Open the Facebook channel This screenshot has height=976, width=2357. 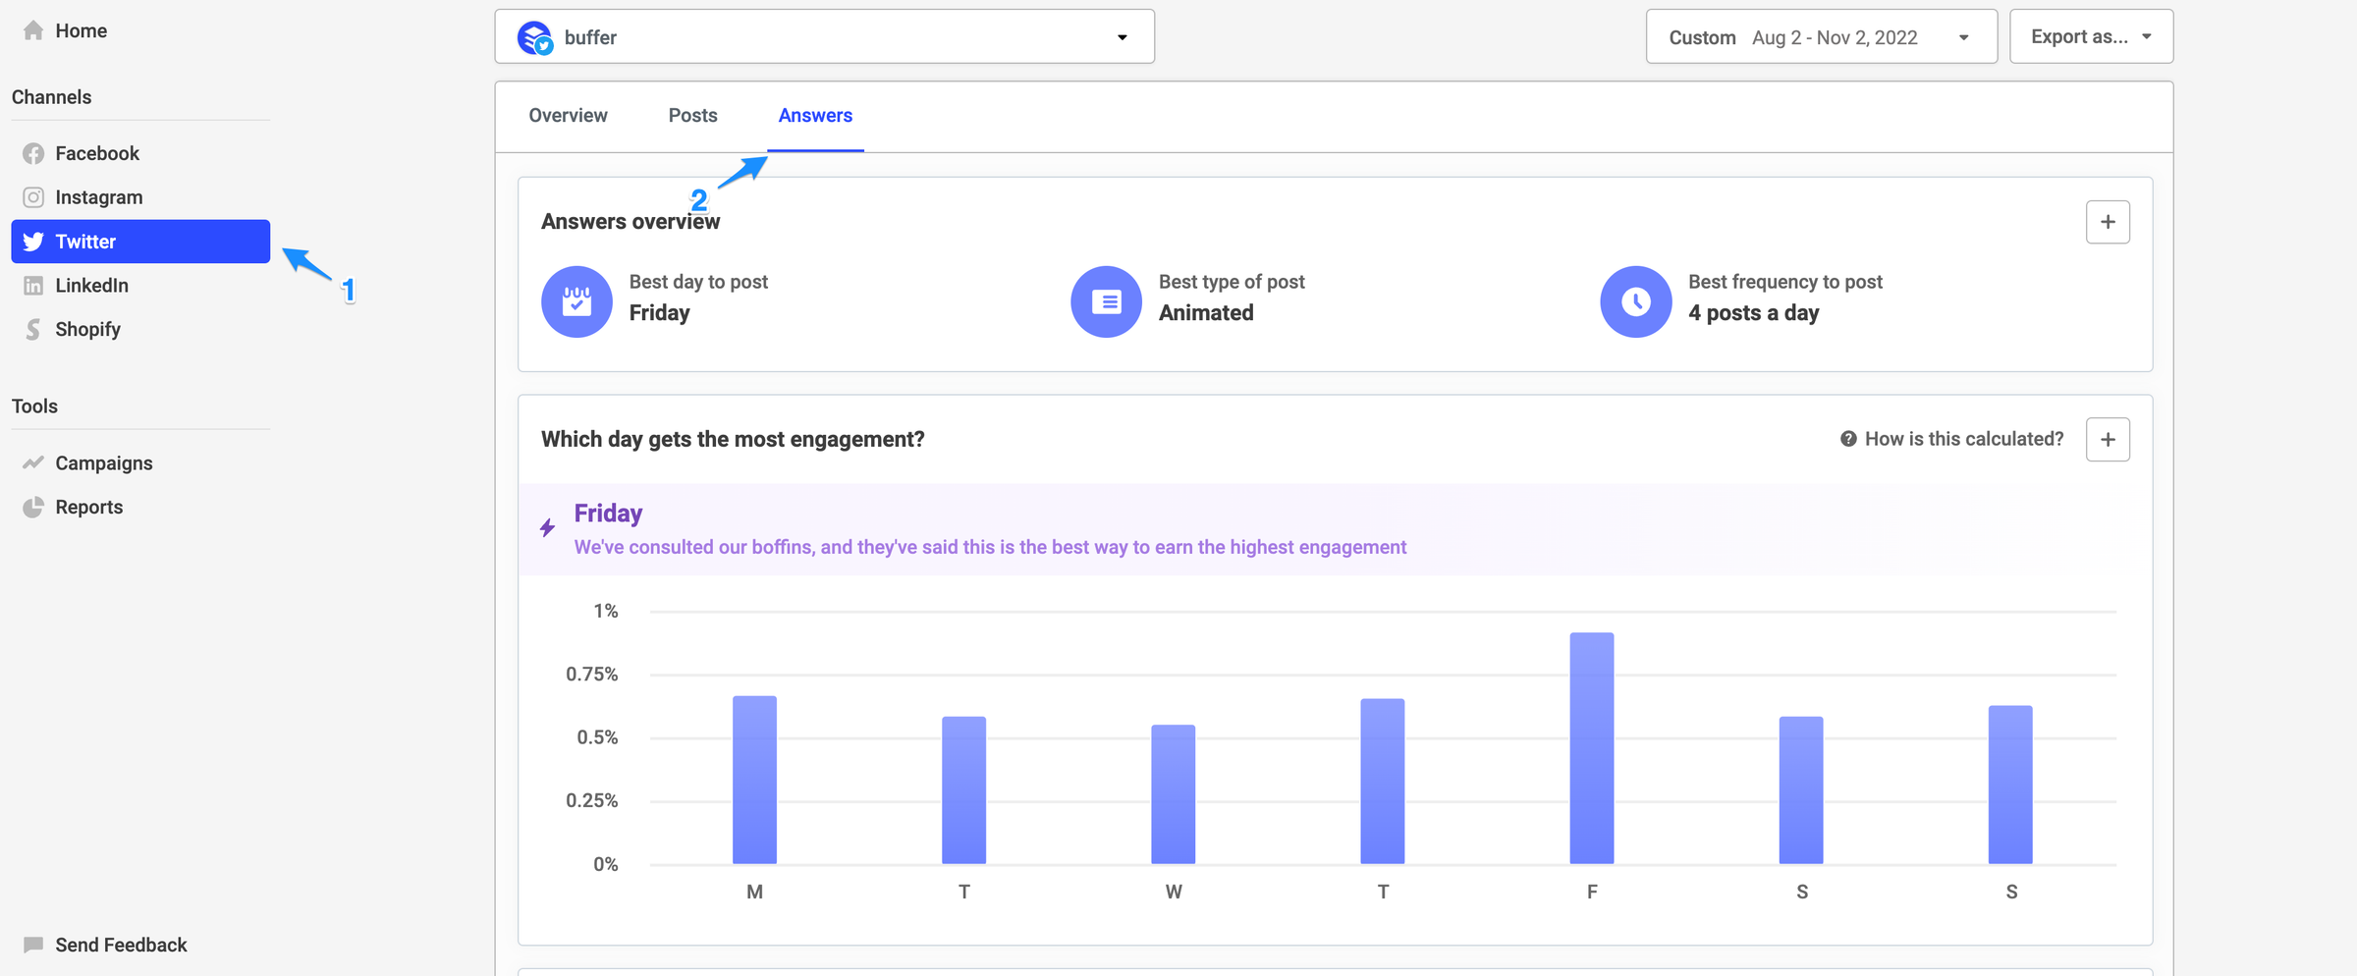[x=96, y=153]
